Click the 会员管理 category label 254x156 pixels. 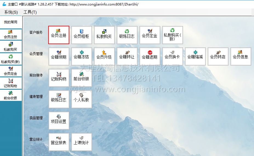tap(36, 54)
